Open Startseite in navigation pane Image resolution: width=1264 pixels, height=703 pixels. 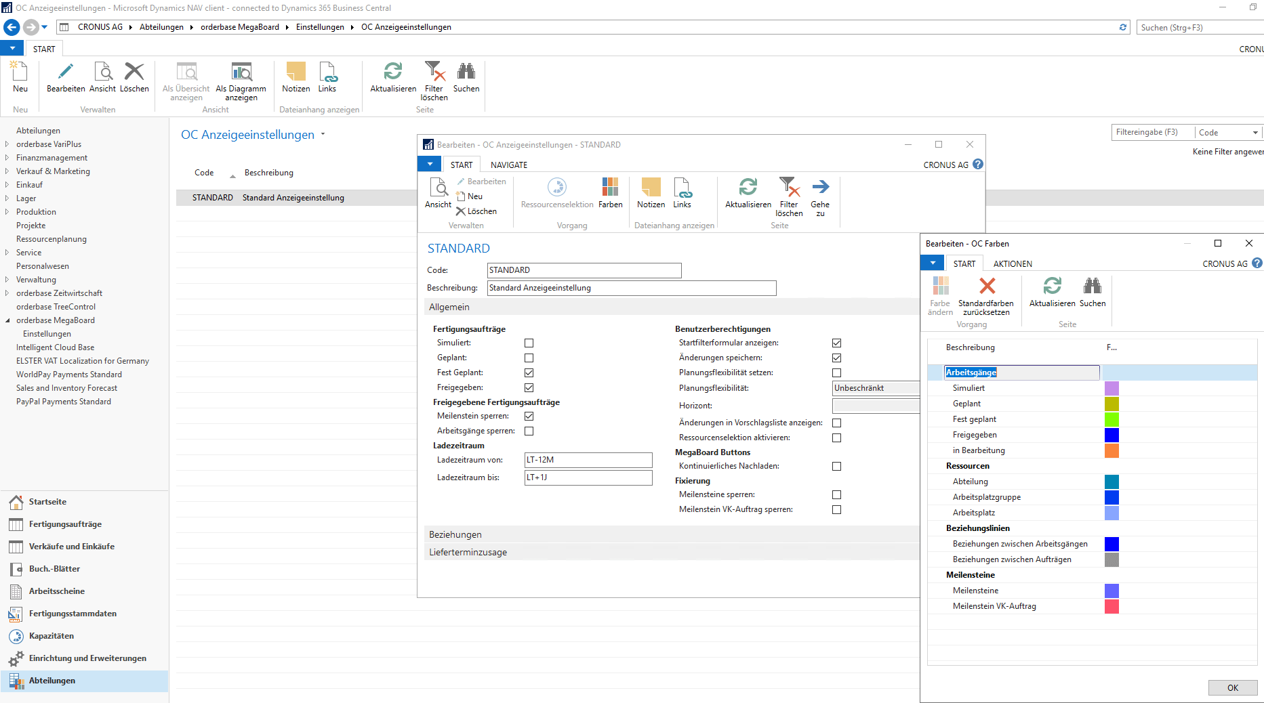point(47,502)
